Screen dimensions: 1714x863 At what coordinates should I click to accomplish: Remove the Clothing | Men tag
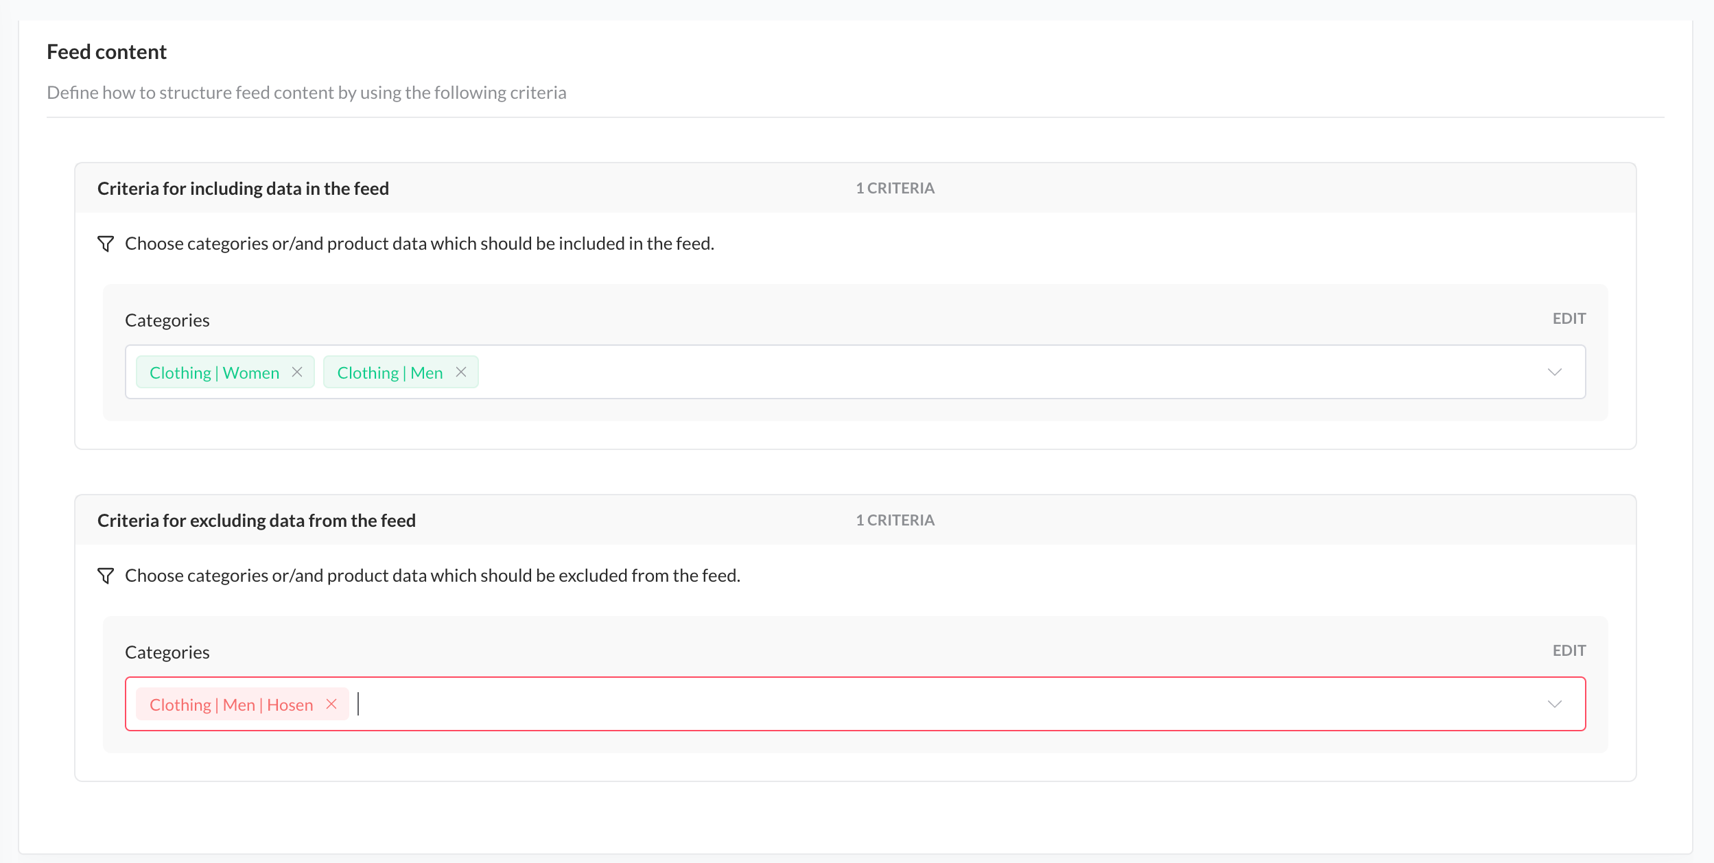[x=461, y=372]
